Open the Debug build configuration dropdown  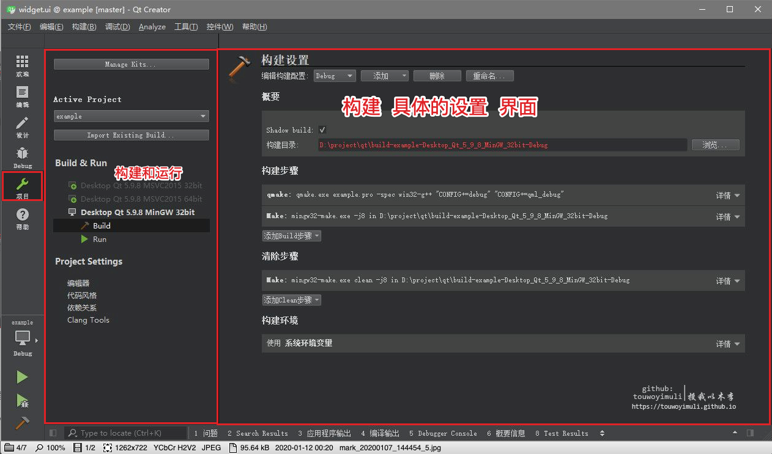point(335,76)
